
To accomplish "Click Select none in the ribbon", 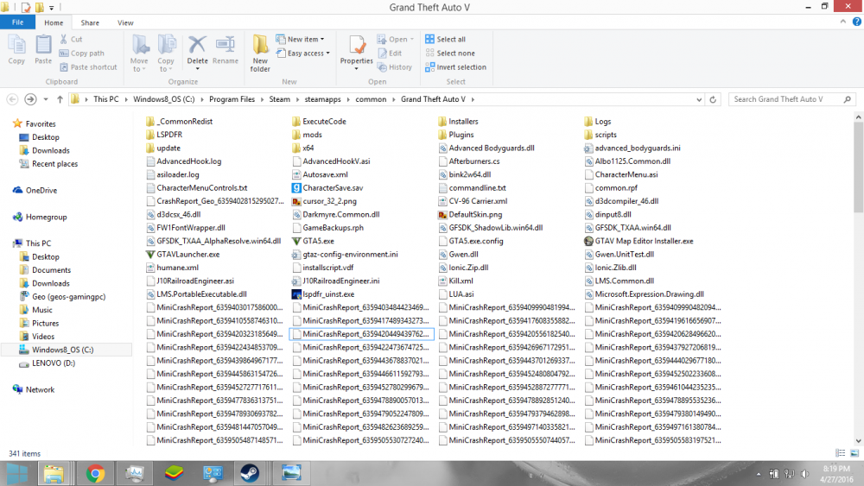I will [x=449, y=54].
